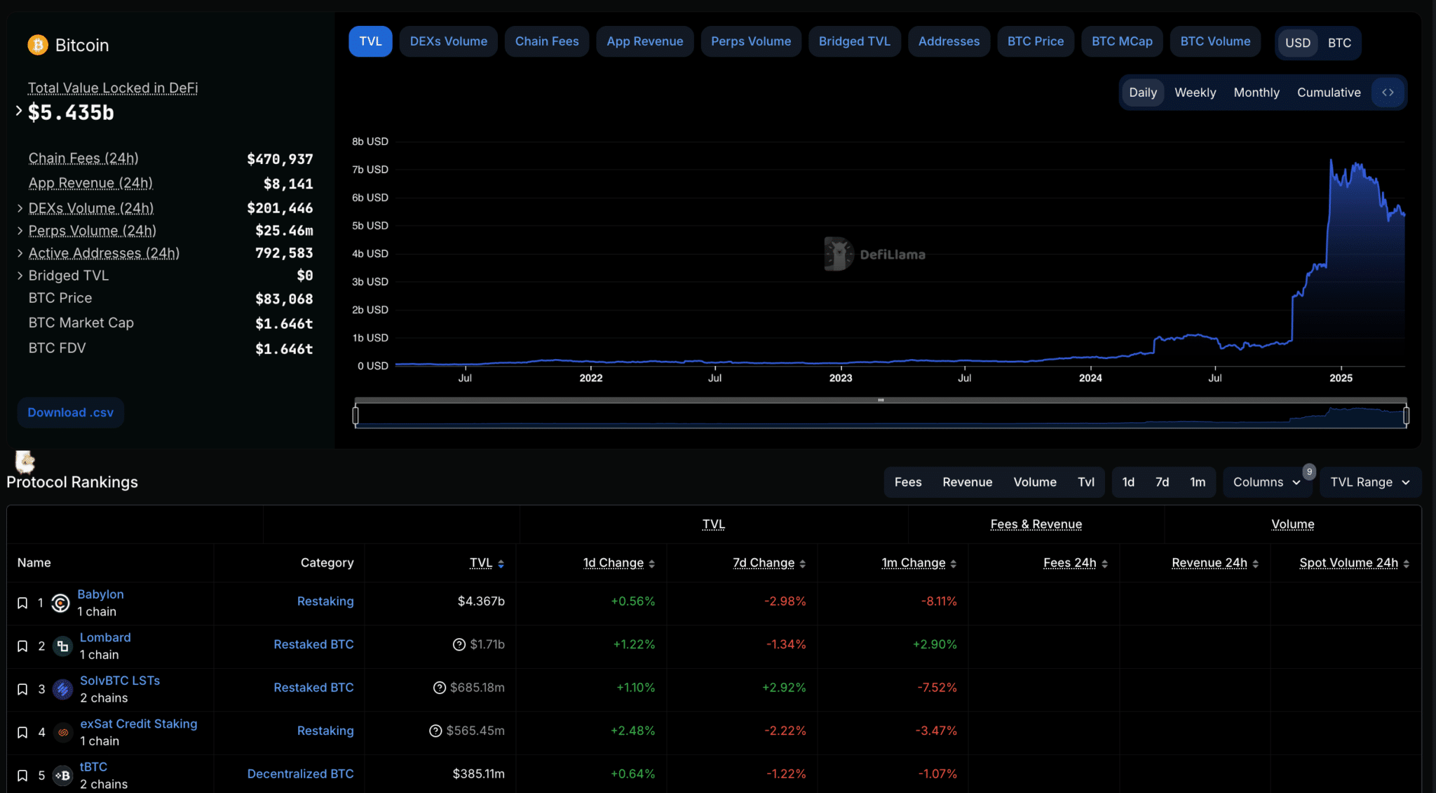Viewport: 1436px width, 793px height.
Task: Click the tBTC protocol logo
Action: point(63,775)
